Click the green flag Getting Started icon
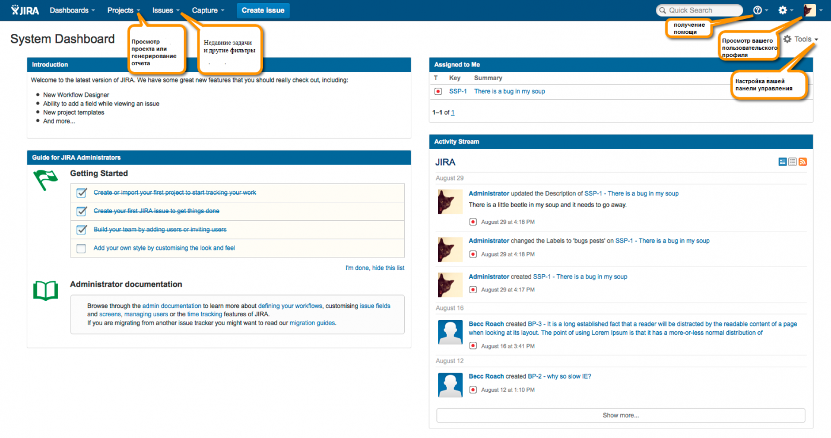This screenshot has width=831, height=438. (46, 179)
